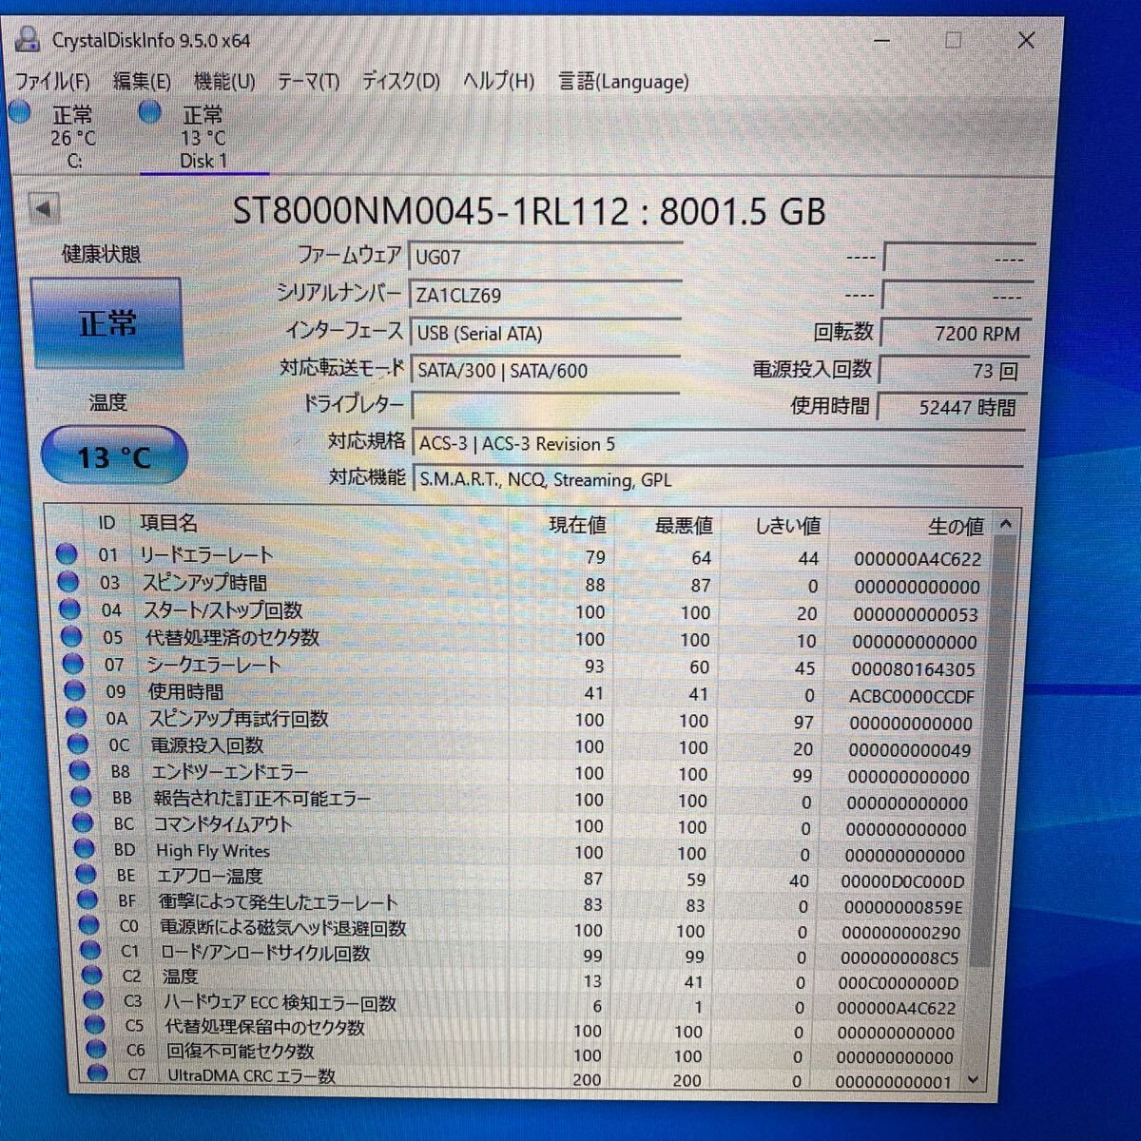Click the 7200 RPM rotation field

point(954,334)
